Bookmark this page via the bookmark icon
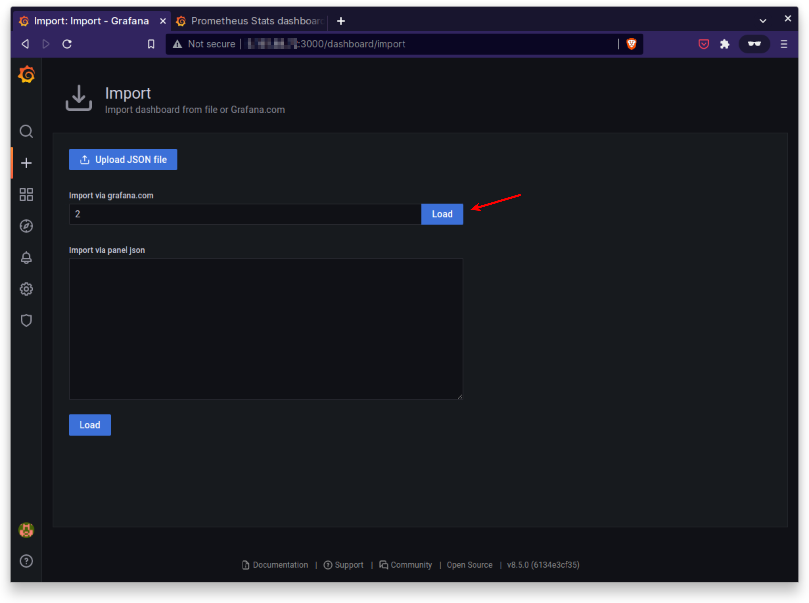The height and width of the screenshot is (603, 809). coord(151,44)
